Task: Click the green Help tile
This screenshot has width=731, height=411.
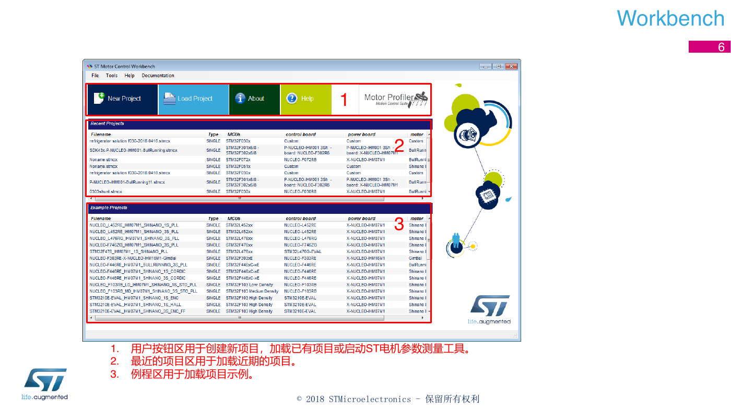Action: 306,99
